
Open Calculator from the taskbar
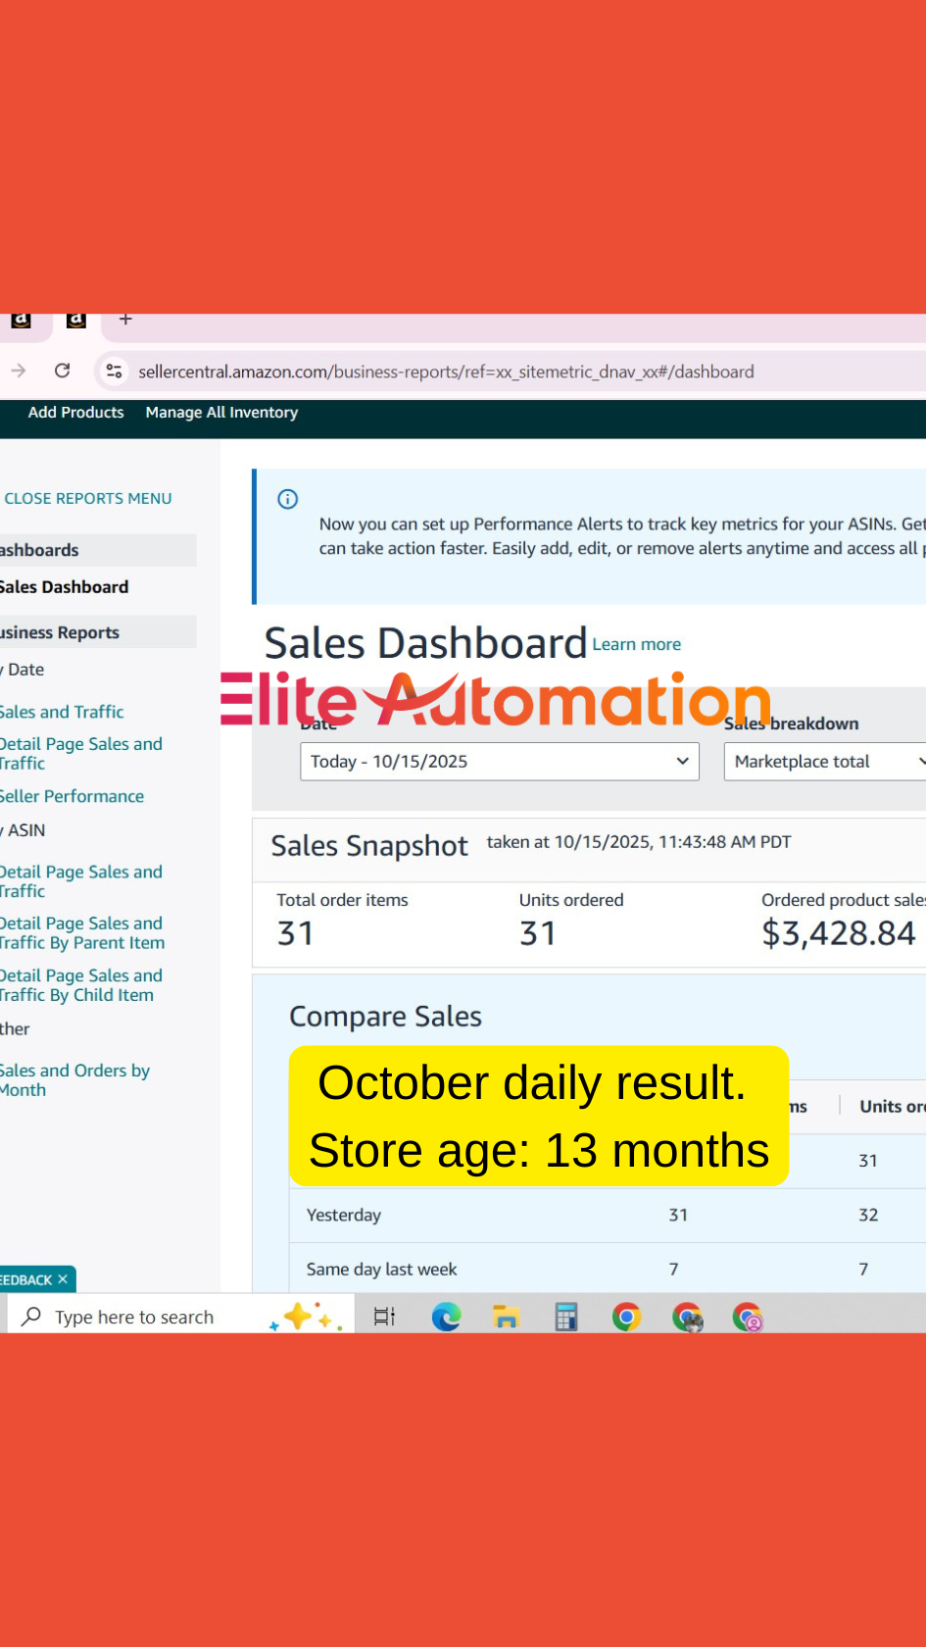[566, 1317]
